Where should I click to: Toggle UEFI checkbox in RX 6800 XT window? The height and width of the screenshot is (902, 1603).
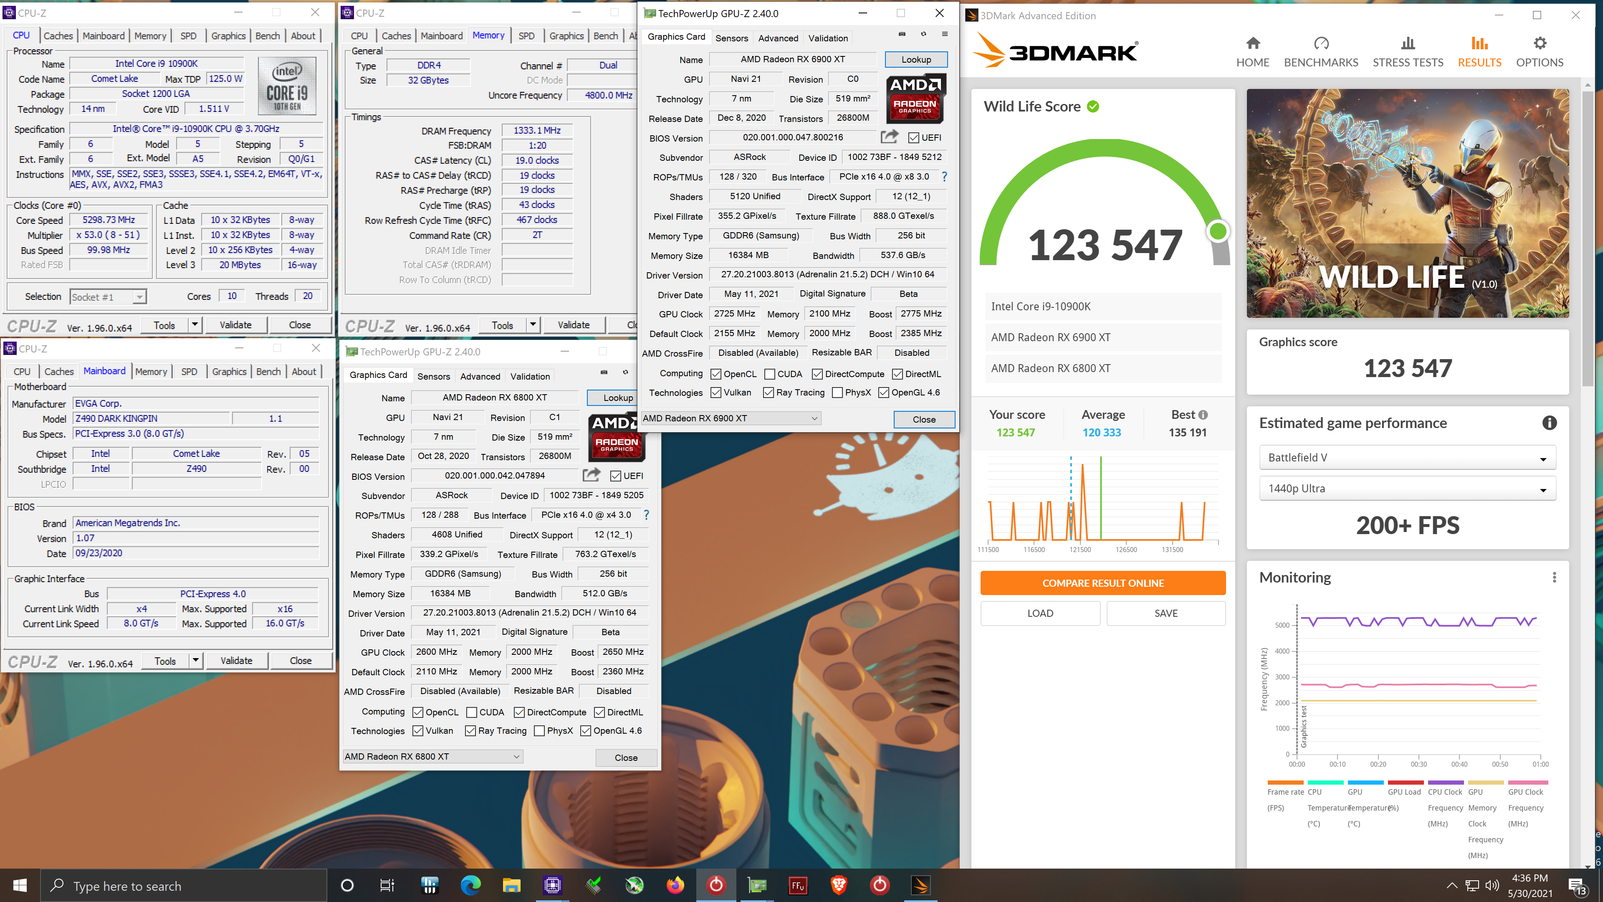(x=615, y=476)
